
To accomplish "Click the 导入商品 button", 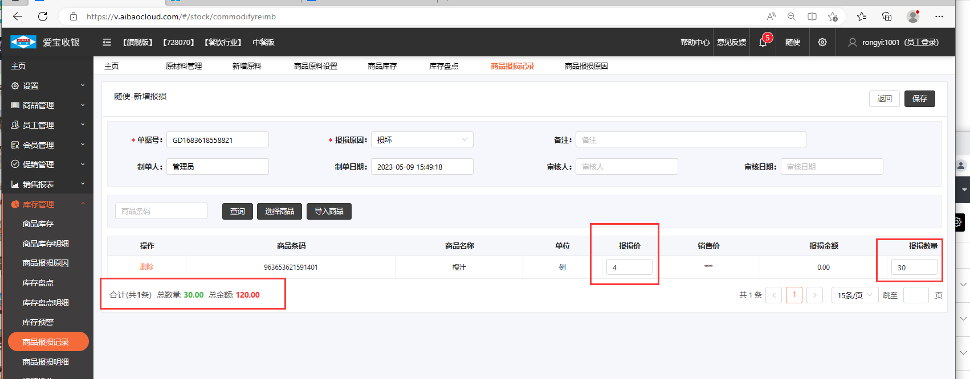I will click(x=329, y=211).
